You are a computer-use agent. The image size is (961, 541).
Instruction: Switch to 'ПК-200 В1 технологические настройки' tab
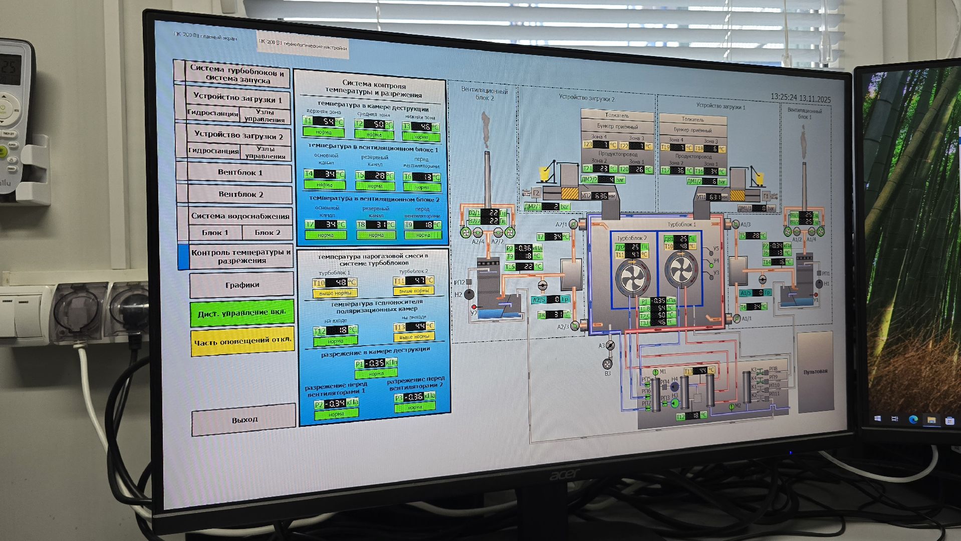(302, 46)
